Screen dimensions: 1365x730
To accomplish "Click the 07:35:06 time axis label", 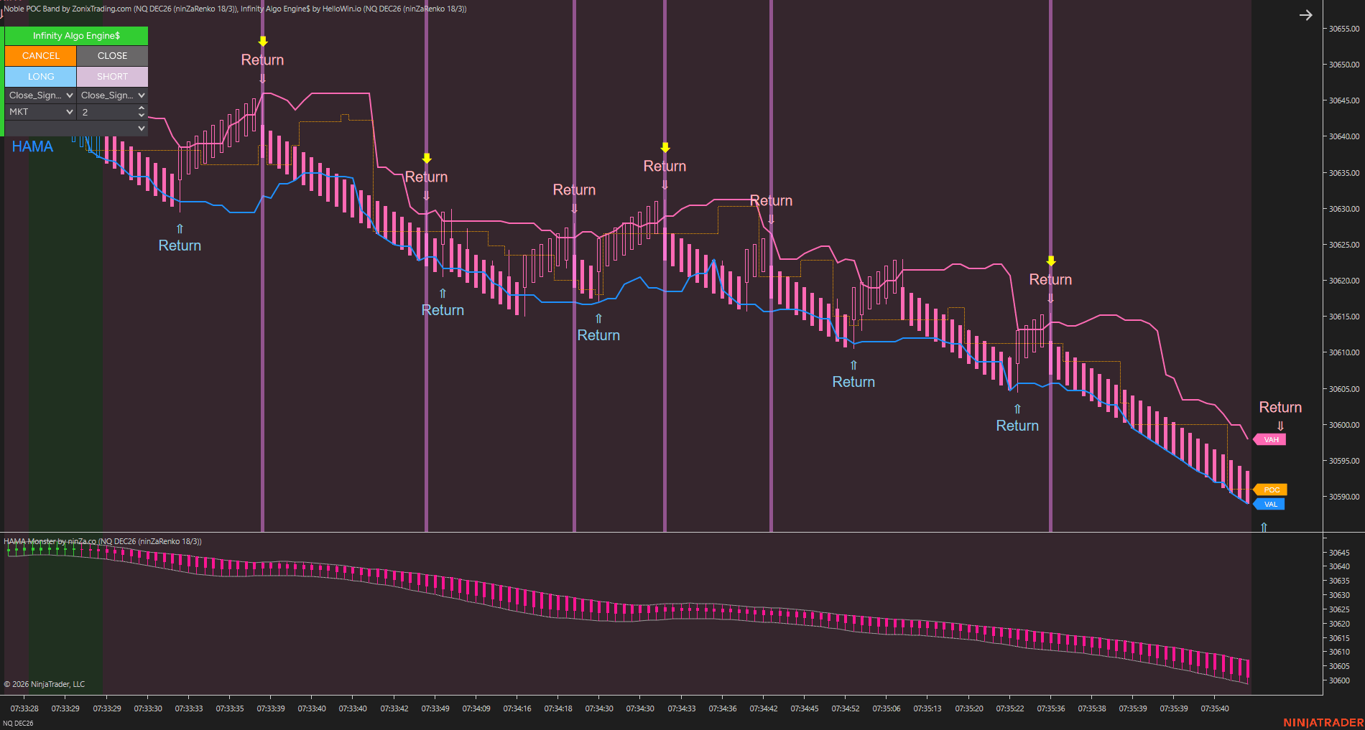I will [x=887, y=708].
